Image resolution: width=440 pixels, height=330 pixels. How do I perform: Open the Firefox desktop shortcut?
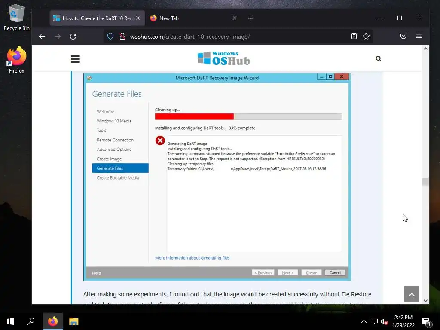point(17,60)
